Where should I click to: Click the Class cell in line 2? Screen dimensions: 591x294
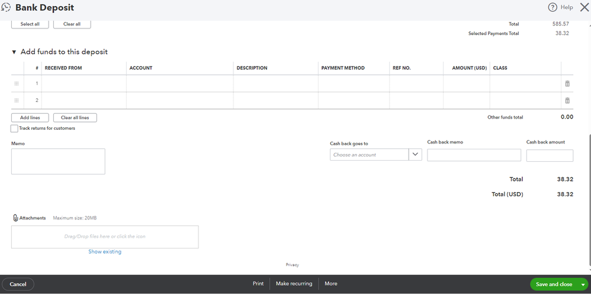click(525, 100)
